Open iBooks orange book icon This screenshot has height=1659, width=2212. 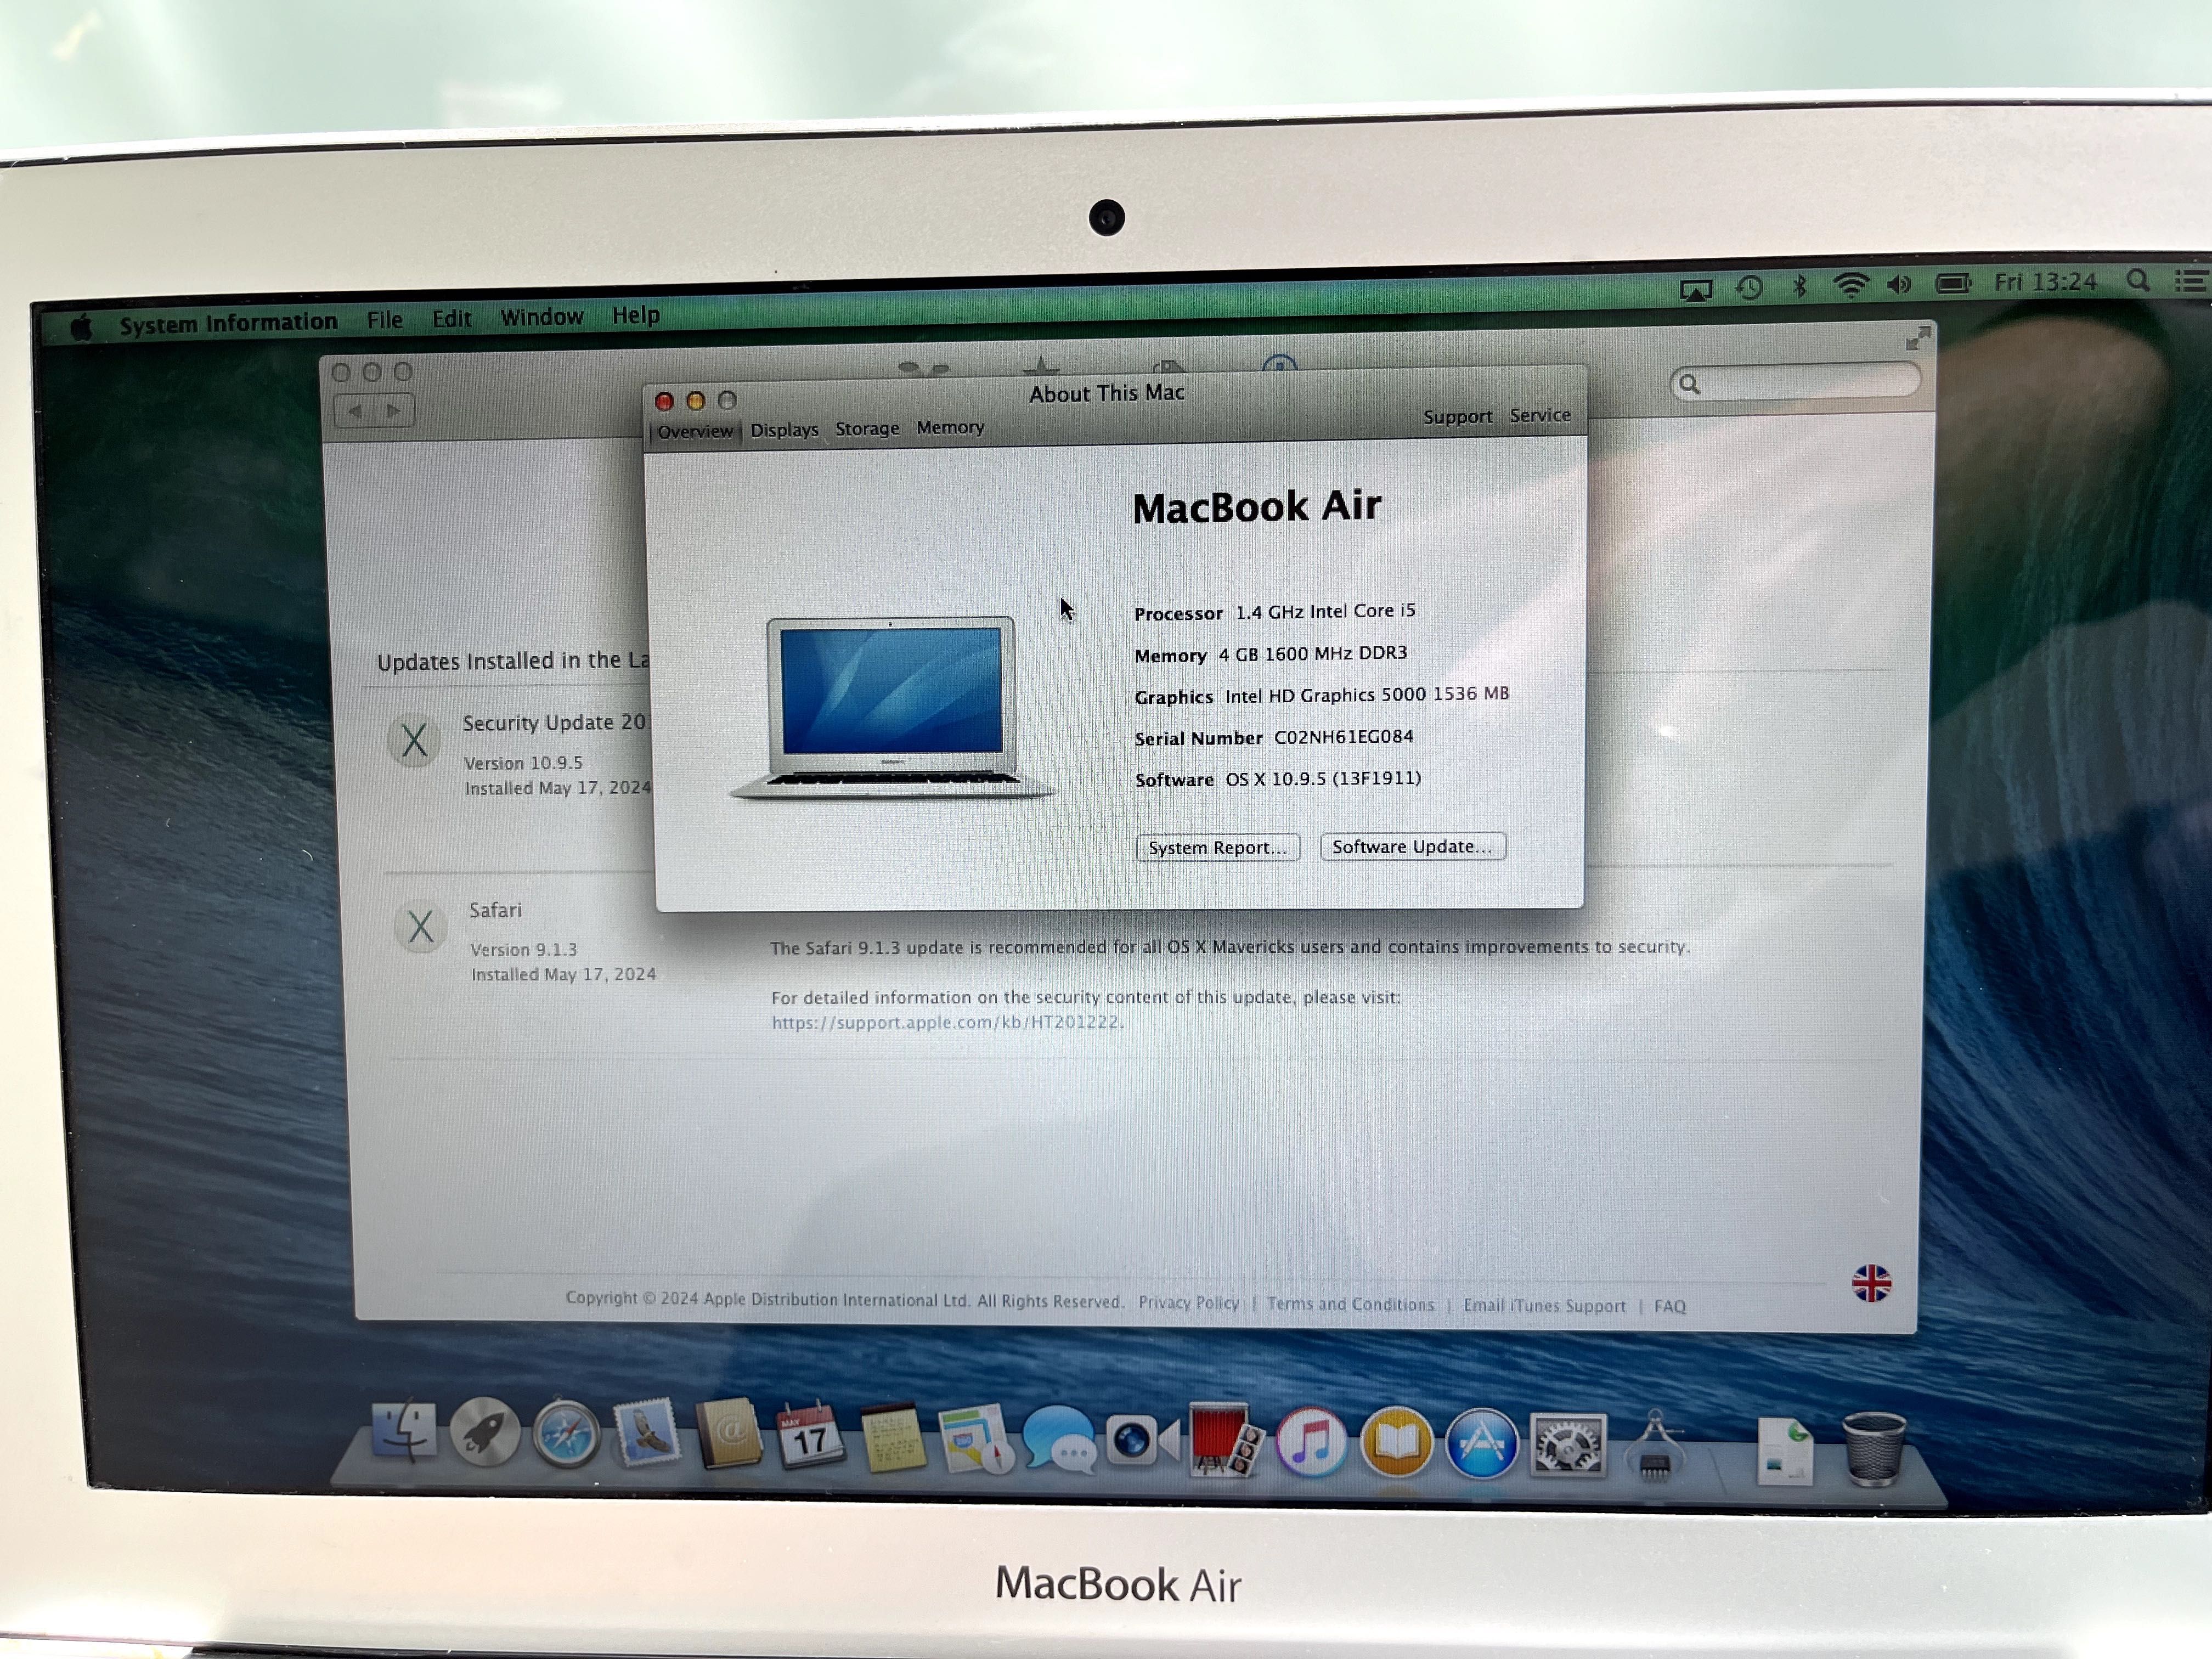coord(1397,1443)
